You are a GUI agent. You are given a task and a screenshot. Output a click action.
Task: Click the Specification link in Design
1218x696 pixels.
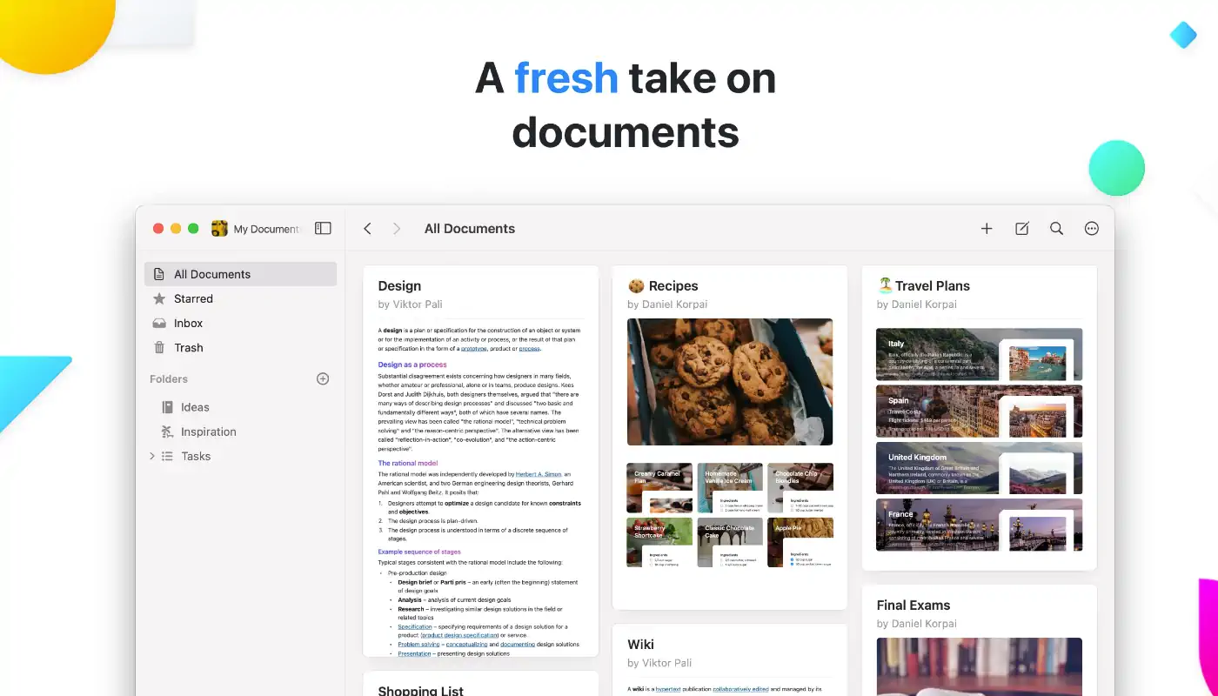point(415,626)
